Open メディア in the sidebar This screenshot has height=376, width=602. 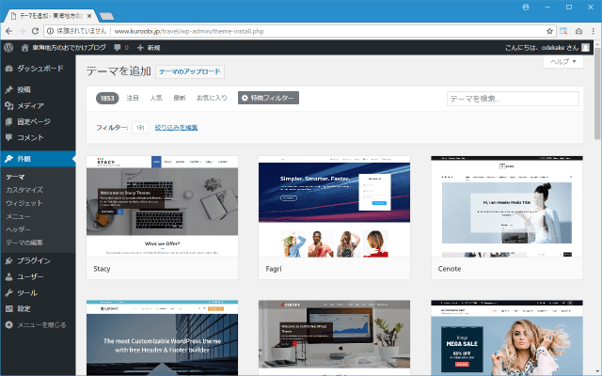[38, 105]
